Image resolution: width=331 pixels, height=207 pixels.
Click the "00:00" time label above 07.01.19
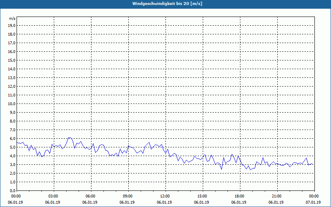point(314,196)
